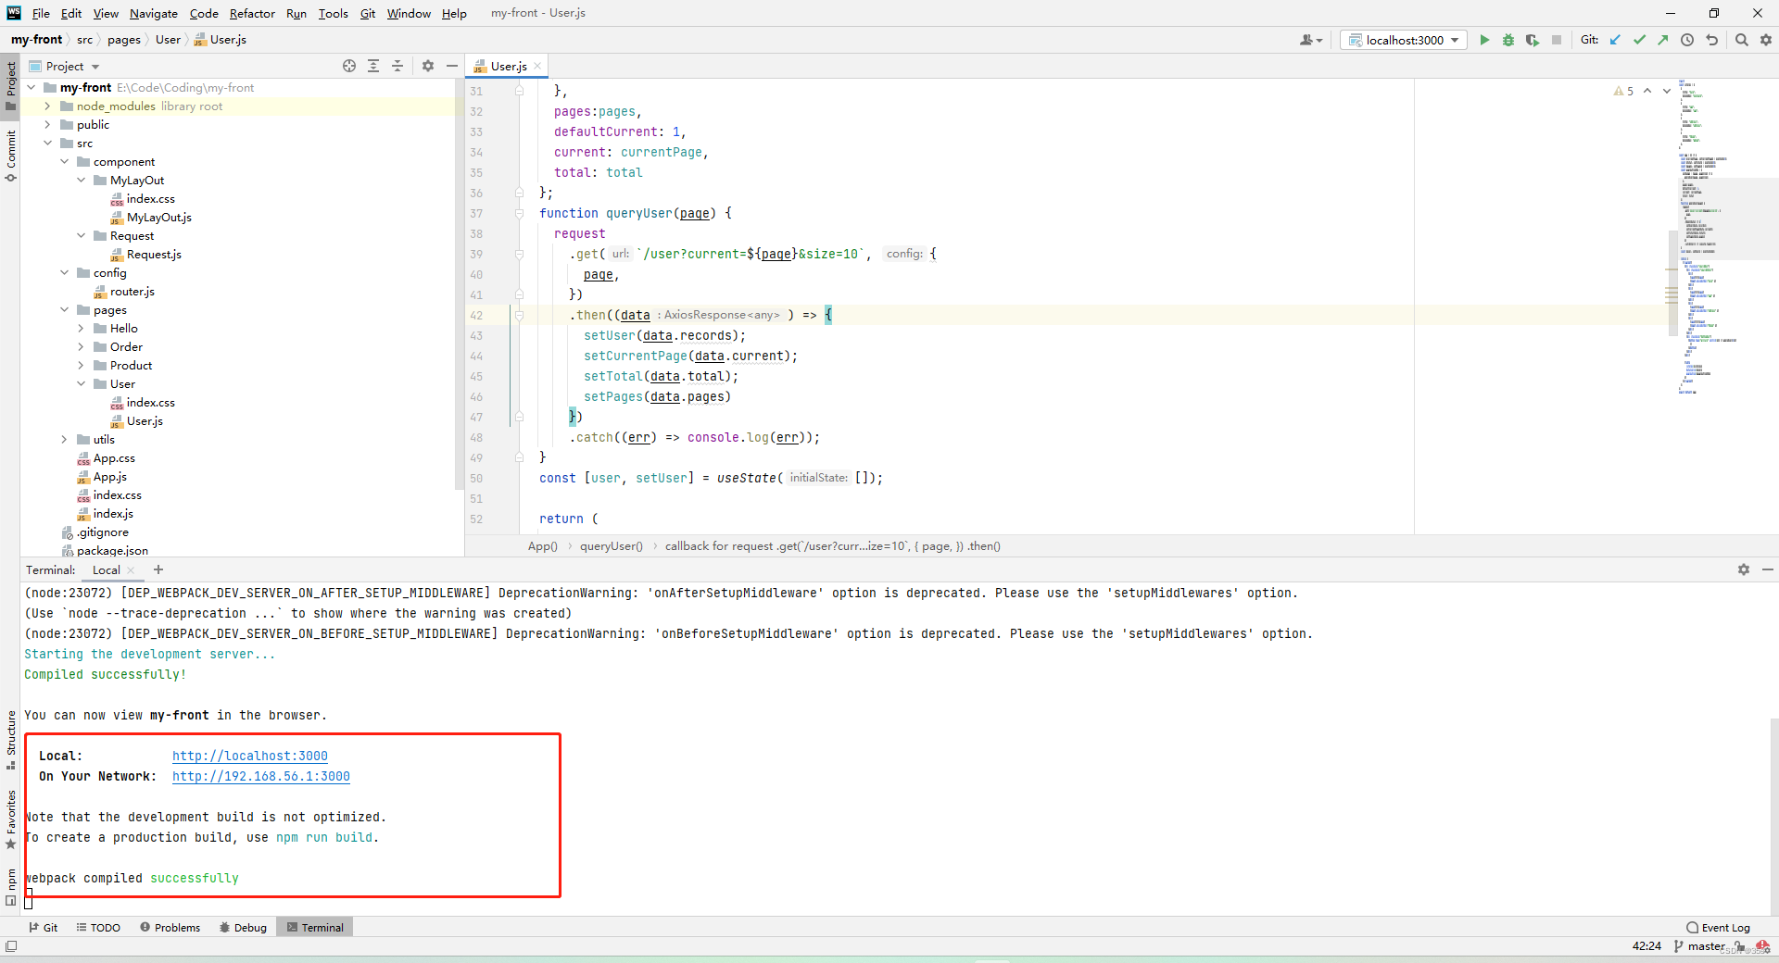Switch to the Local terminal tab
Image resolution: width=1779 pixels, height=963 pixels.
(x=107, y=570)
